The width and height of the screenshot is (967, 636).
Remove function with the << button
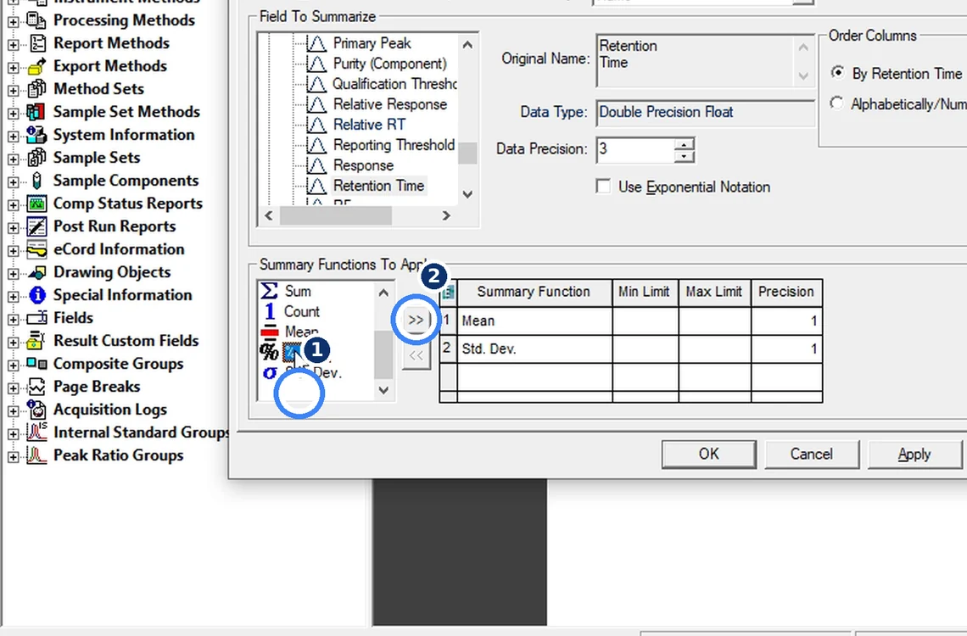tap(416, 355)
